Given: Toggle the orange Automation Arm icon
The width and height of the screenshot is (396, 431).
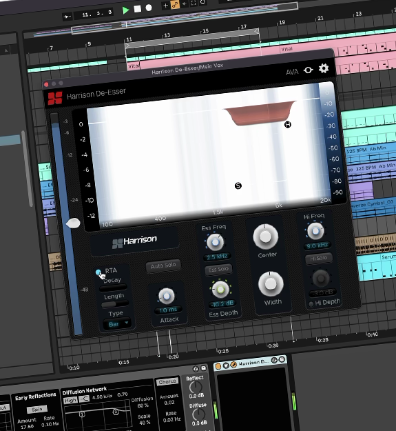Looking at the screenshot, I should [x=175, y=4].
